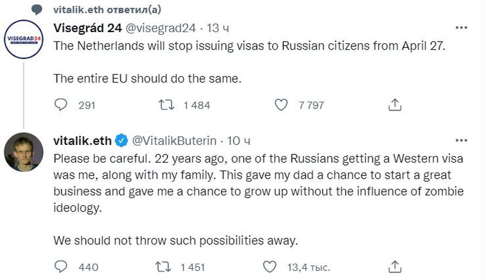
Task: Like the Visegrád 24 tweet
Action: (281, 105)
